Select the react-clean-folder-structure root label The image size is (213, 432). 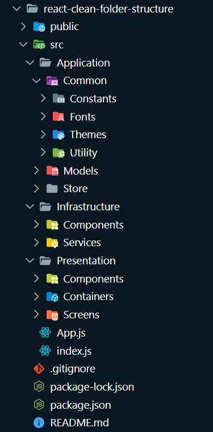(x=108, y=9)
